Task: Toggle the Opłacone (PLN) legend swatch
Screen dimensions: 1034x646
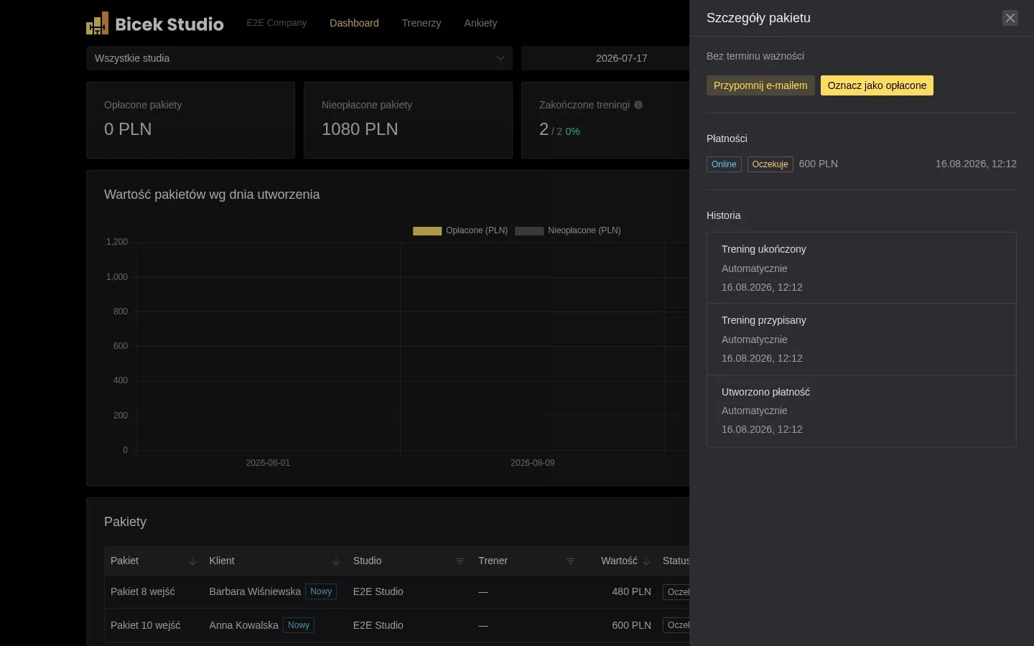Action: point(427,231)
